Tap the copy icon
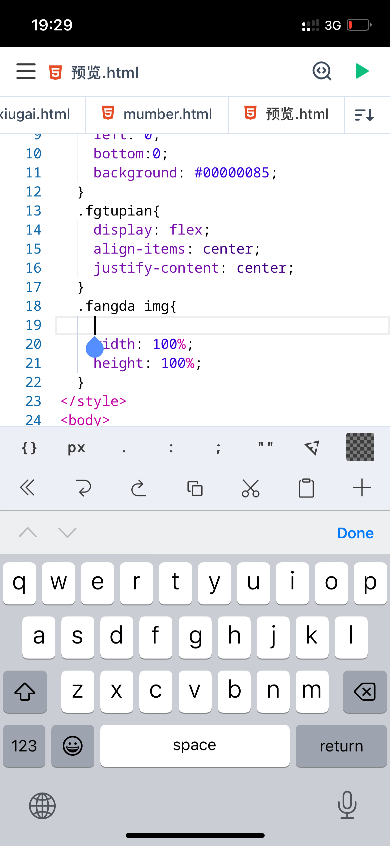 (x=195, y=488)
